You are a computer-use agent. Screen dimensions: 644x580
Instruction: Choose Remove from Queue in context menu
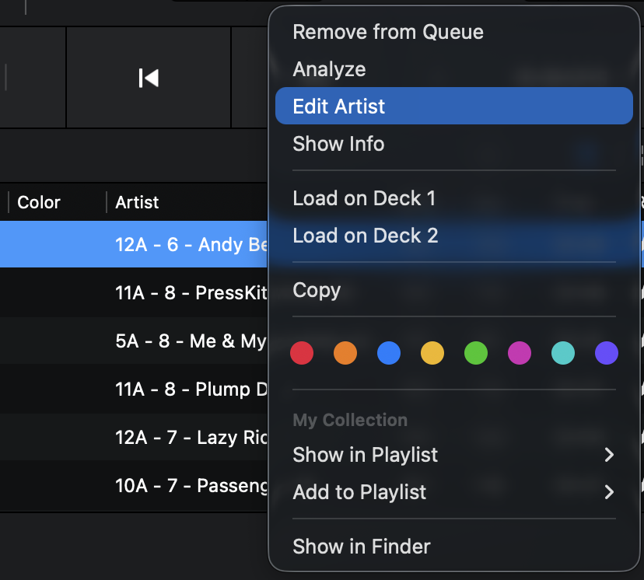pos(387,32)
